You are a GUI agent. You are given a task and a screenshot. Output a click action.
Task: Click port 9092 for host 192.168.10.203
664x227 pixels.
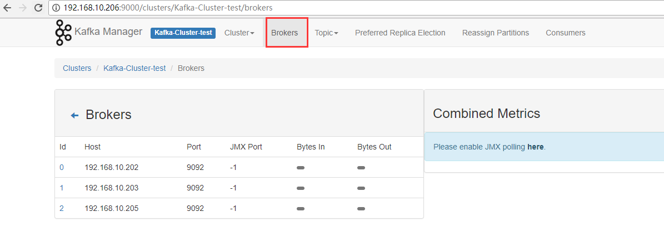pyautogui.click(x=195, y=188)
